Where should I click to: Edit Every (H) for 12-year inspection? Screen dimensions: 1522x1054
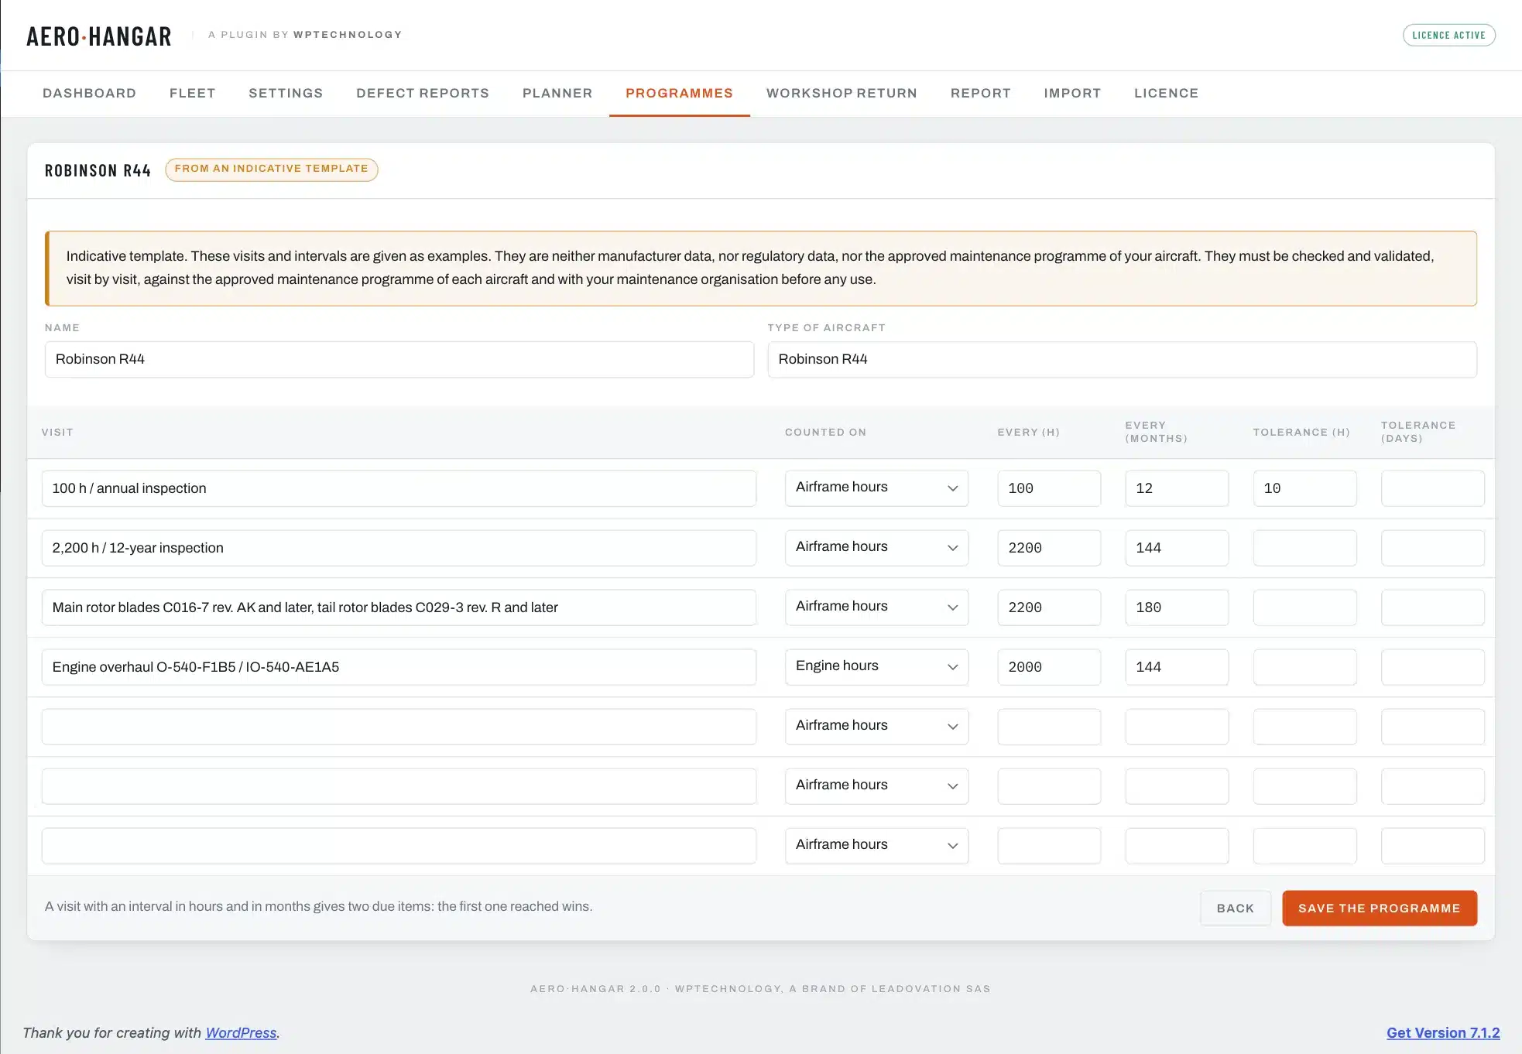click(1049, 548)
